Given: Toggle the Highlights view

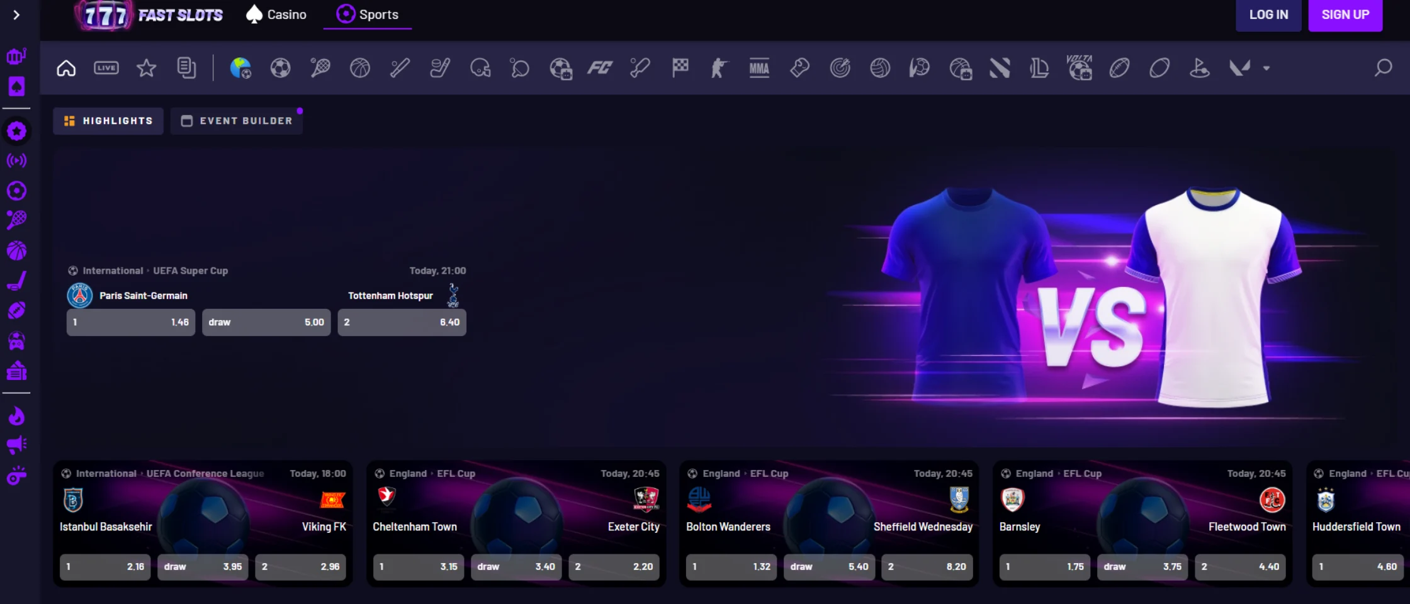Looking at the screenshot, I should (x=108, y=120).
